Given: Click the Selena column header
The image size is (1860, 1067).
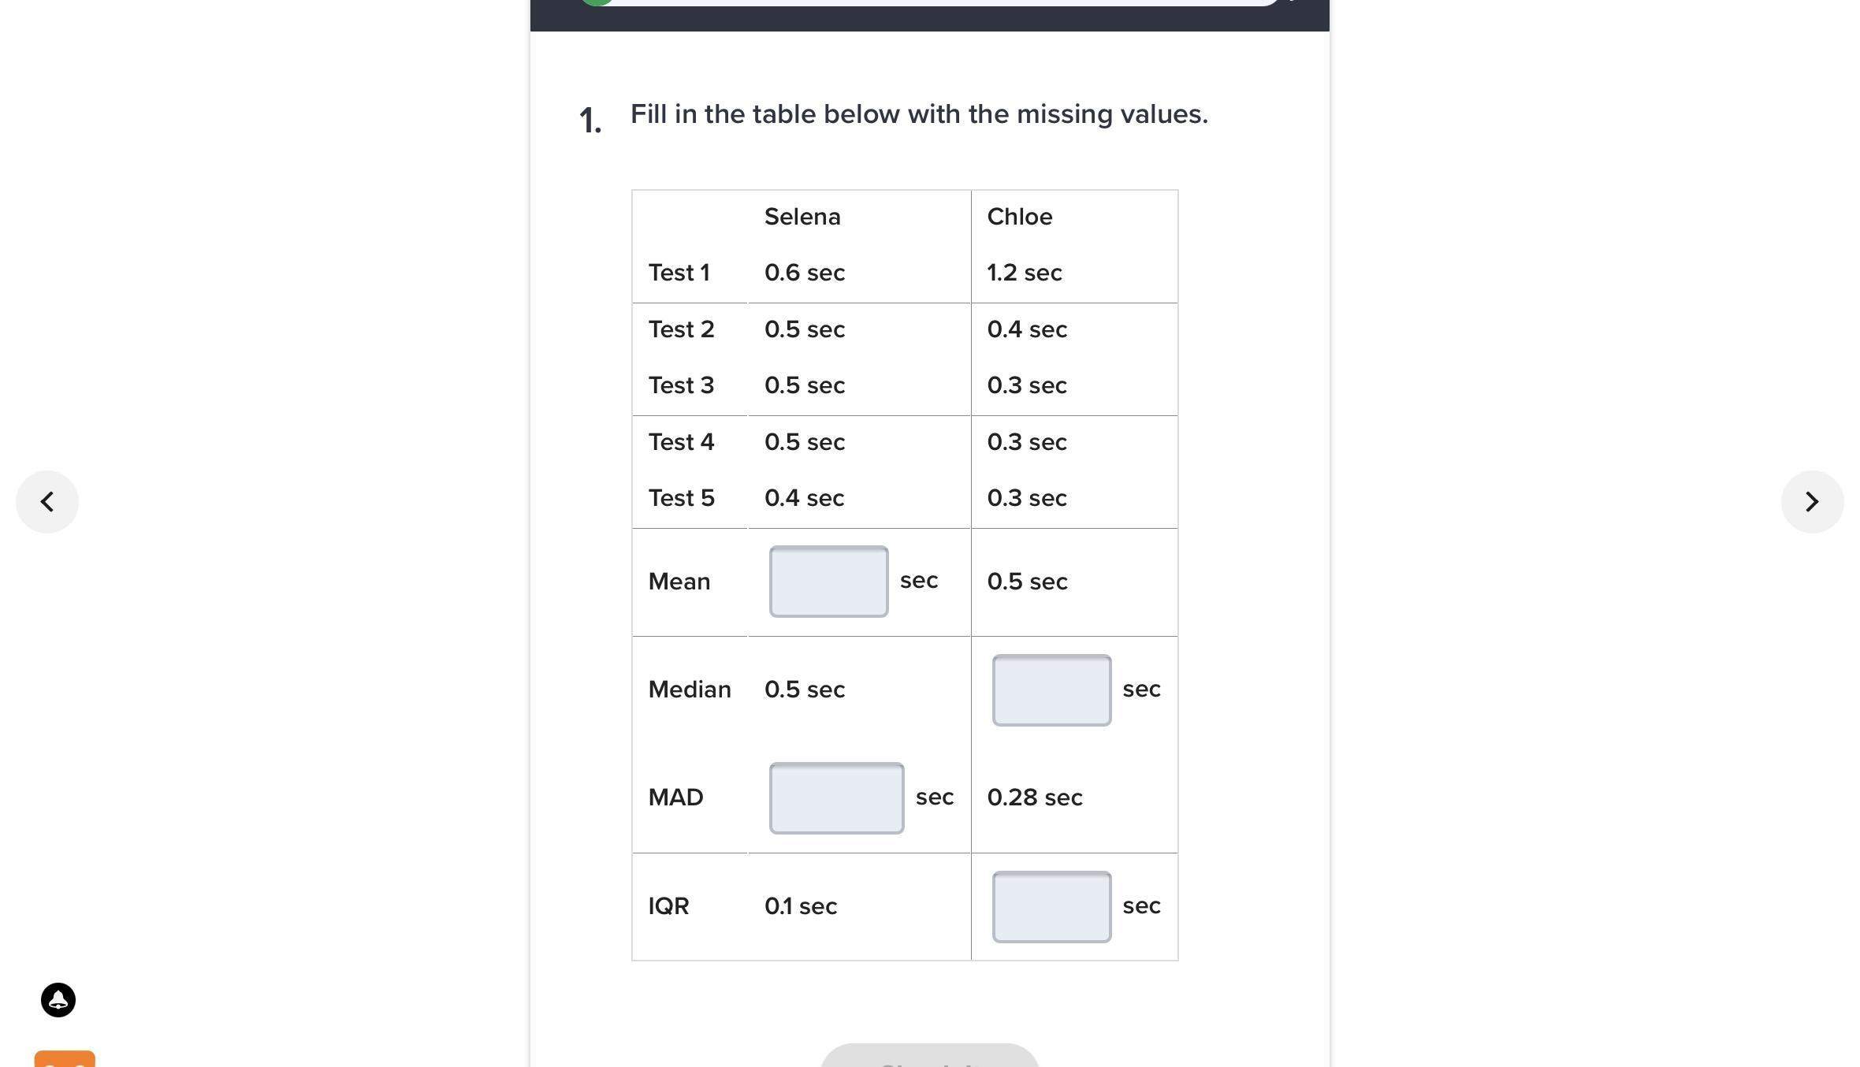Looking at the screenshot, I should coord(802,217).
